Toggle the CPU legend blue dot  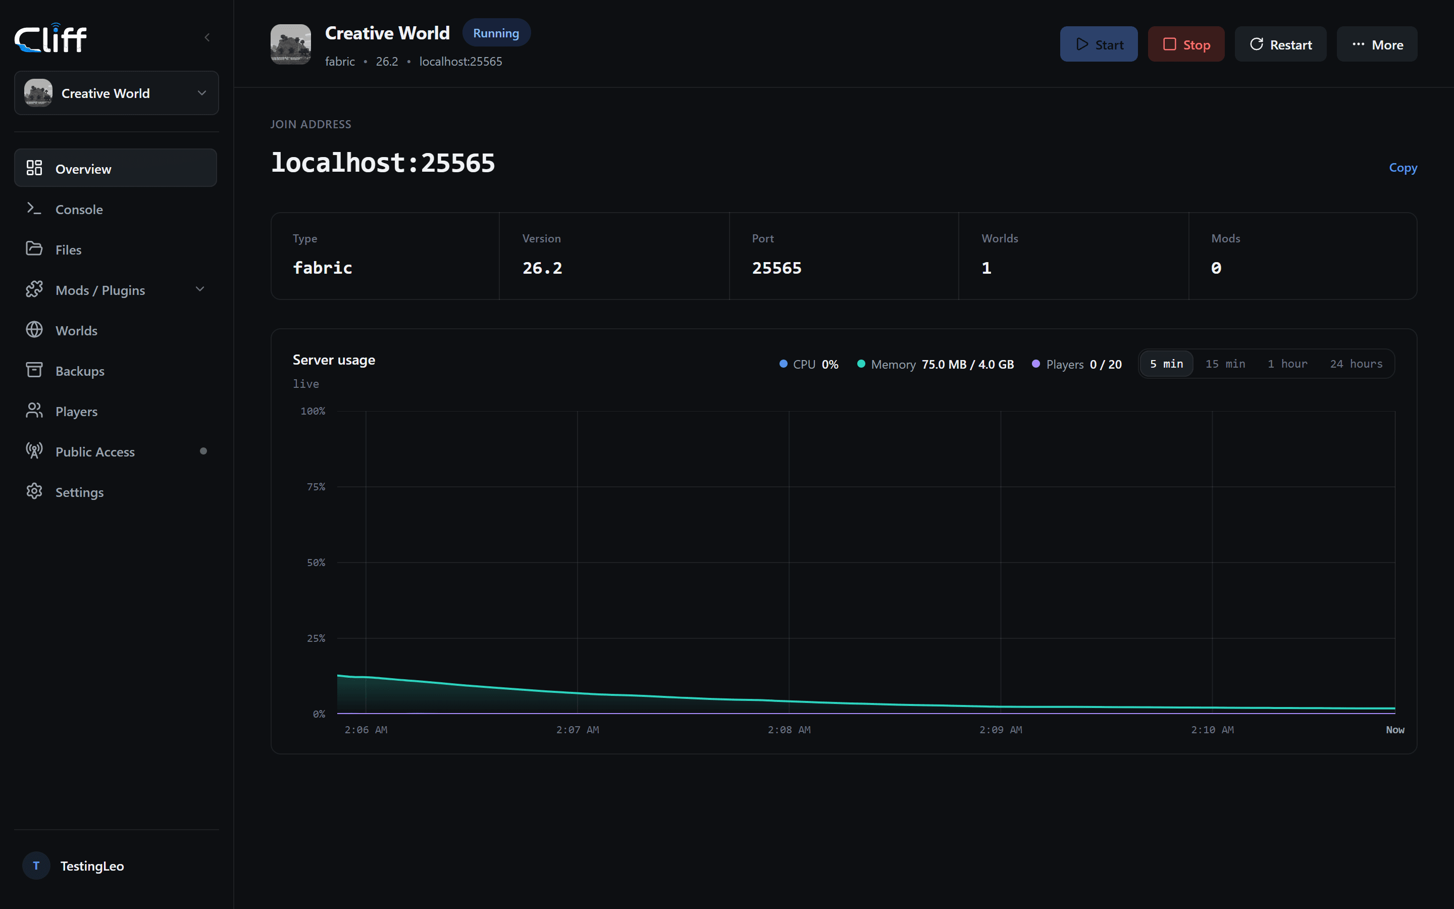click(784, 364)
